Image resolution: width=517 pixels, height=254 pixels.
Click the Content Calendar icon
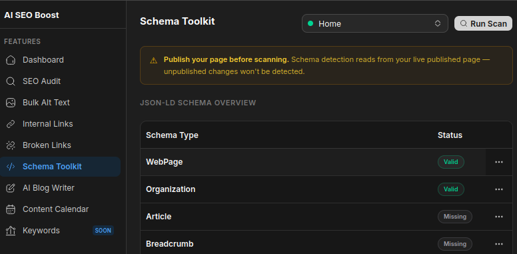pyautogui.click(x=11, y=209)
